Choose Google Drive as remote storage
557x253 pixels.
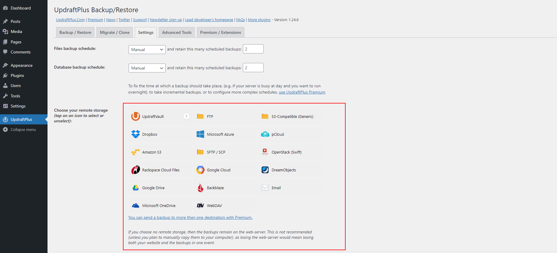point(136,188)
